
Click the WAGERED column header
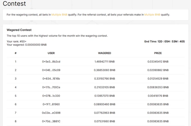coord(104,53)
